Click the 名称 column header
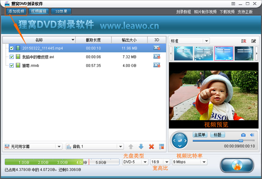The height and width of the screenshot is (179, 262). coord(39,40)
